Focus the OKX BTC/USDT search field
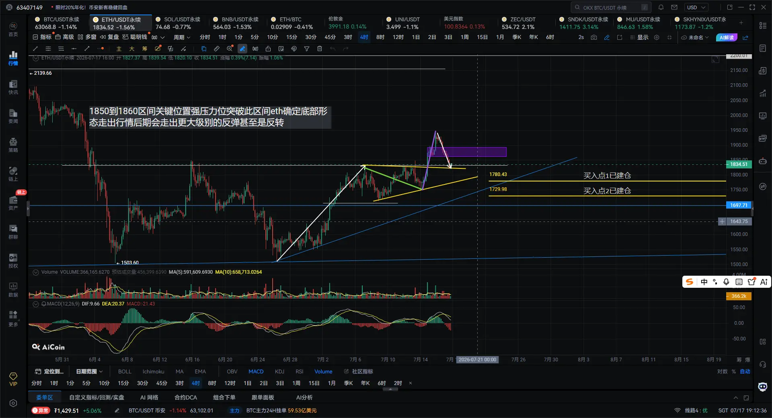This screenshot has width=772, height=418. 611,7
